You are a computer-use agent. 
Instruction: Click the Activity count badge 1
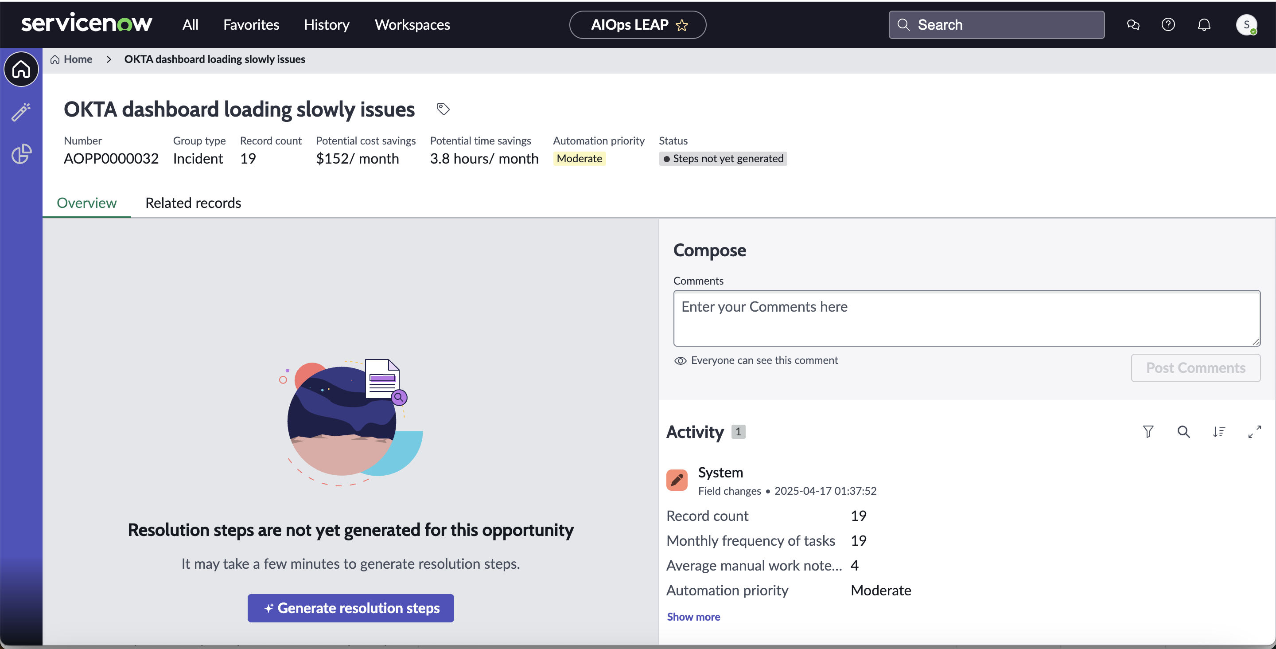738,432
